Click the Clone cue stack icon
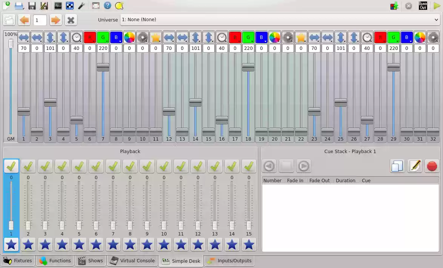 [397, 166]
